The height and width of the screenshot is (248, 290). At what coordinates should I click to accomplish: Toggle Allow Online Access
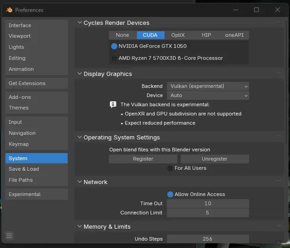point(170,194)
